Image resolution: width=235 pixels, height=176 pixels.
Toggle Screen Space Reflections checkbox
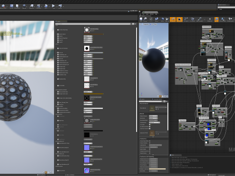click(x=150, y=141)
